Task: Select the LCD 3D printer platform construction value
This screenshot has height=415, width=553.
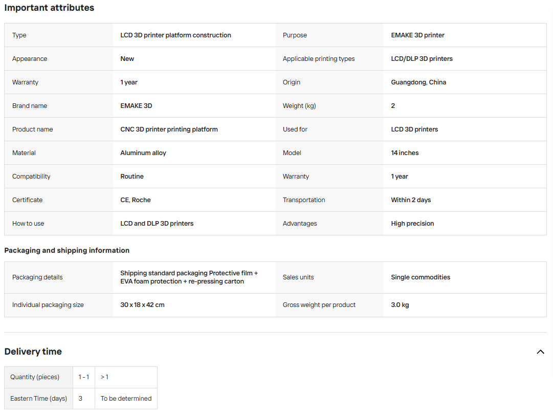Action: [175, 35]
